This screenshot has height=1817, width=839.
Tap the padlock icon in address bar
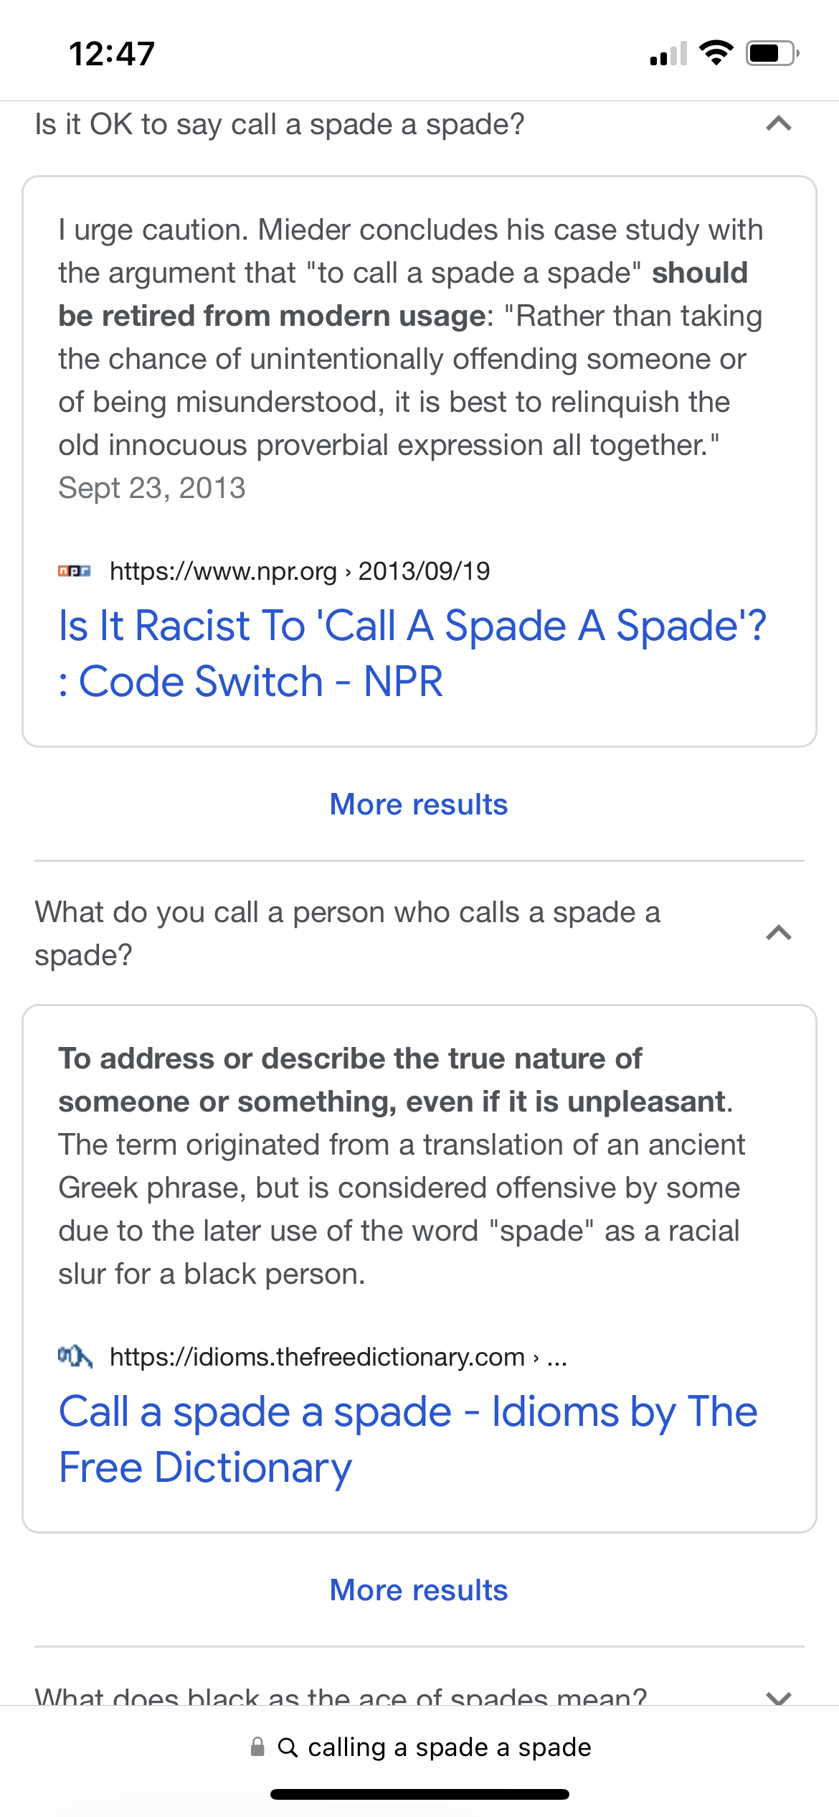pyautogui.click(x=257, y=1747)
